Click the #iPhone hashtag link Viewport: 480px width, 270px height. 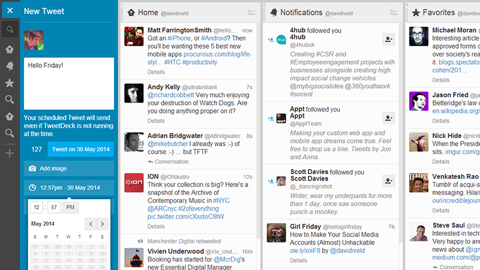point(179,38)
